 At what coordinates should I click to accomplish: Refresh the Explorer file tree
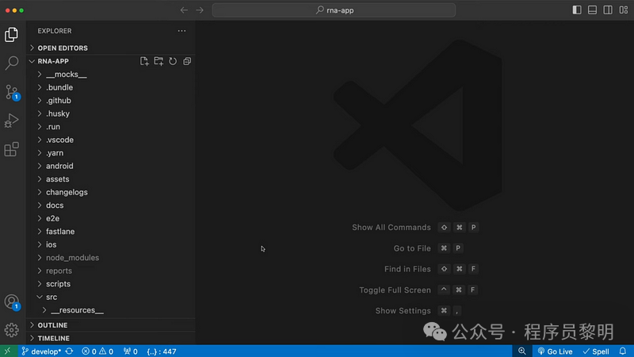click(173, 61)
